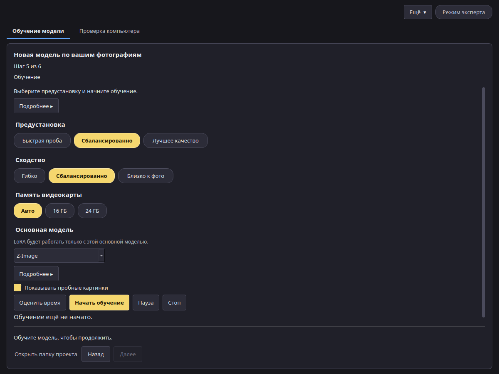
Task: Open the Z-Image base model dropdown
Action: click(59, 256)
